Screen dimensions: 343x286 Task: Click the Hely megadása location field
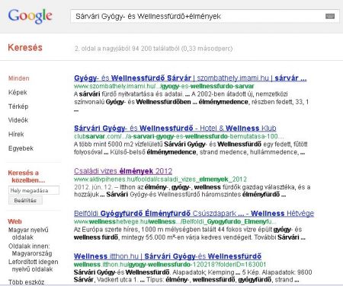[x=34, y=190]
